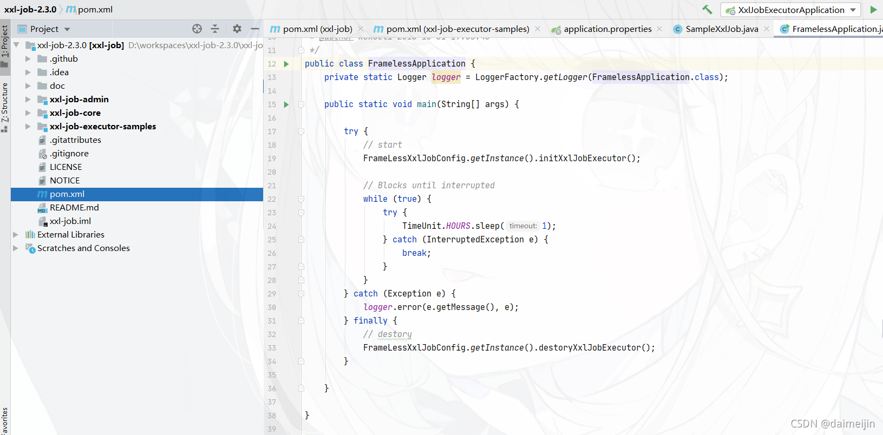The height and width of the screenshot is (435, 883).
Task: Click the initXxlJobExecutor() call
Action: [590, 159]
